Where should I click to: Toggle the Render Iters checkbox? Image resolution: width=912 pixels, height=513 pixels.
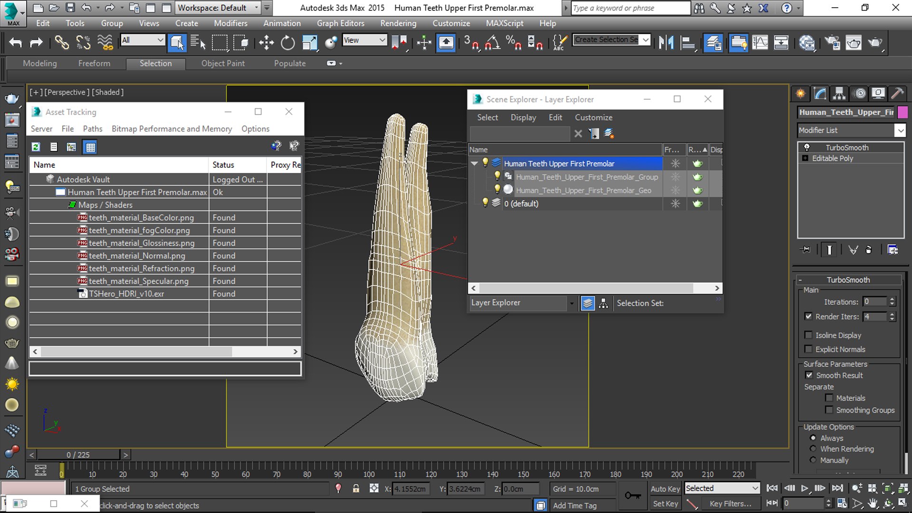pyautogui.click(x=808, y=316)
